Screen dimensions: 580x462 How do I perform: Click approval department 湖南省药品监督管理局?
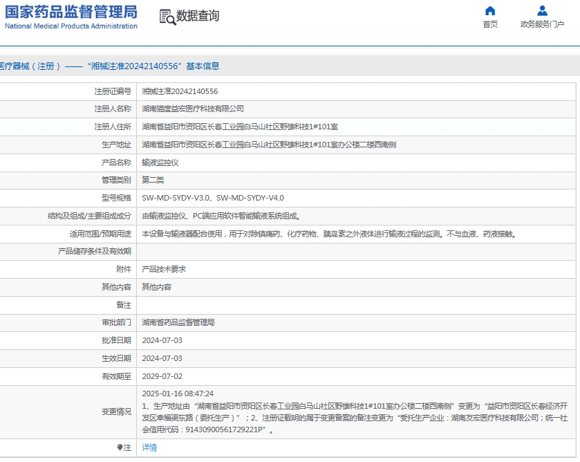(x=178, y=323)
